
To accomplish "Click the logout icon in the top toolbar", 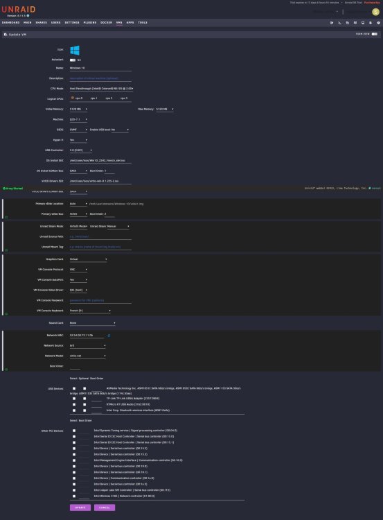I will tap(332, 23).
